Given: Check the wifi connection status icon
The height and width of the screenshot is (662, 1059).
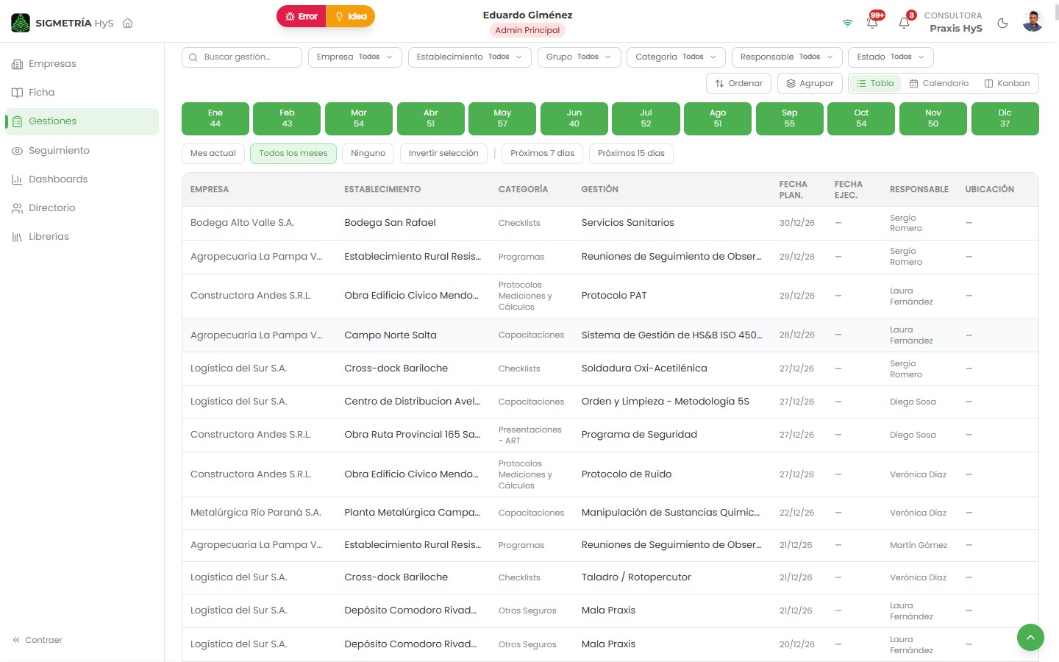Looking at the screenshot, I should point(847,23).
